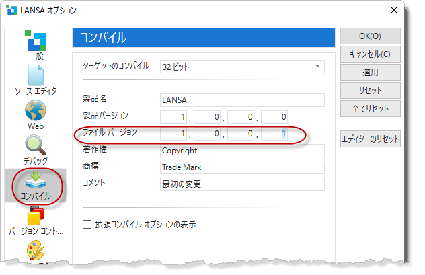This screenshot has width=425, height=275.
Task: Click the コンパイル panel header title
Action: (x=104, y=38)
